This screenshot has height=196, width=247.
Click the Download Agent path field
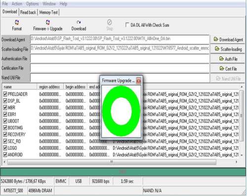tap(120, 39)
